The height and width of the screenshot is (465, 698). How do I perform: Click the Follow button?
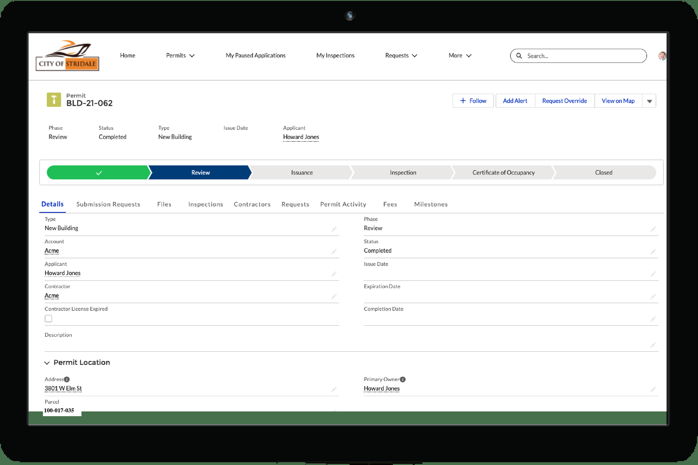coord(473,101)
